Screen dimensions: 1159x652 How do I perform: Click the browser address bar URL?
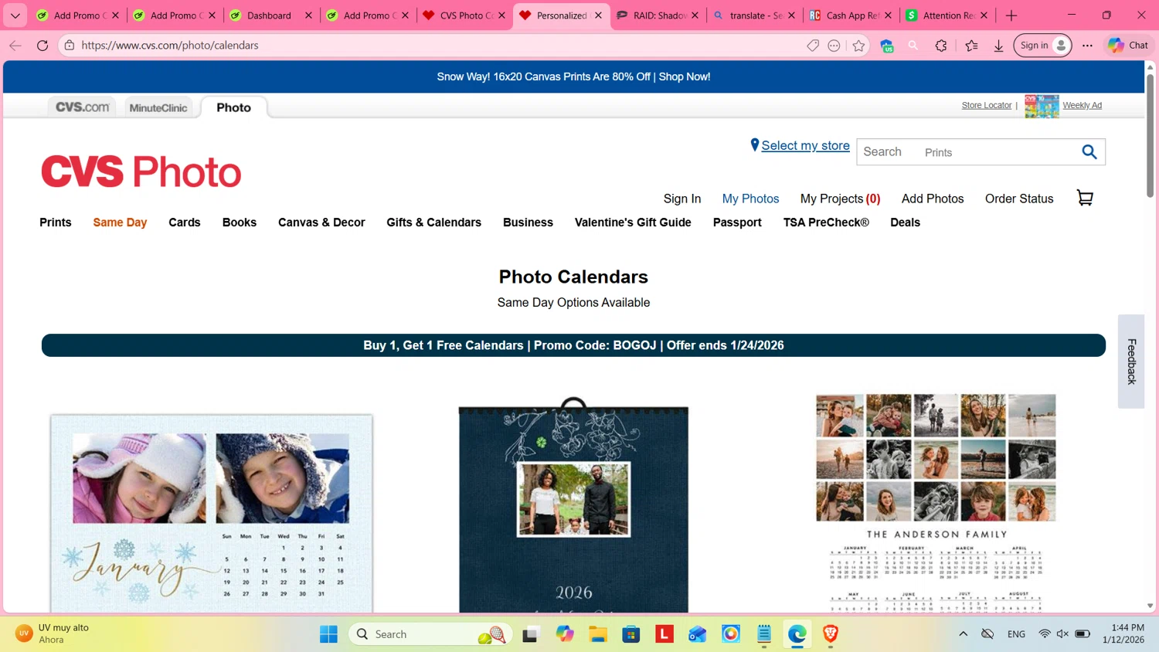point(170,46)
